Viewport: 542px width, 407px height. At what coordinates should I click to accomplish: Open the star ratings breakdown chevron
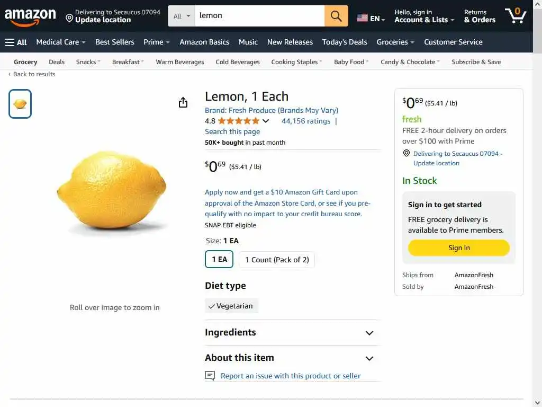click(x=266, y=121)
